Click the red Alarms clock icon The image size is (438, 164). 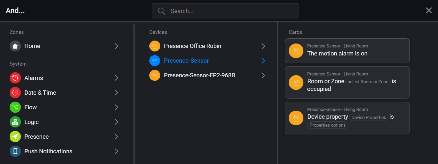click(15, 78)
